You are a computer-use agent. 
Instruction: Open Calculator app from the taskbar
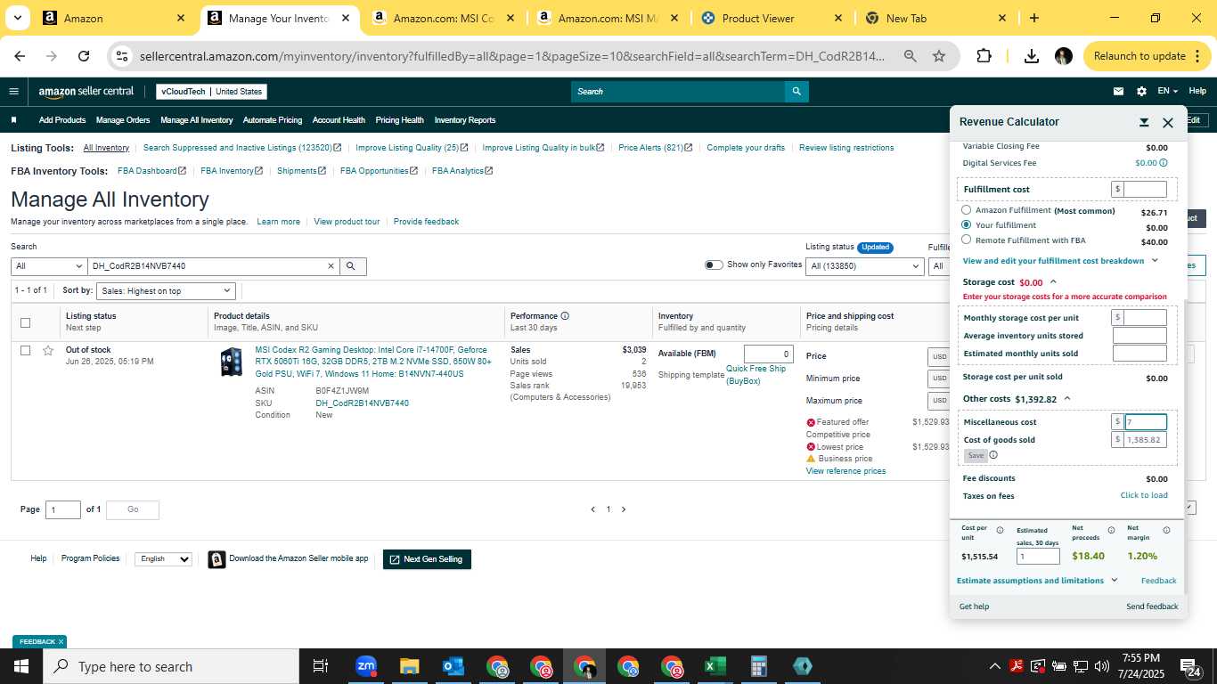[x=758, y=666]
